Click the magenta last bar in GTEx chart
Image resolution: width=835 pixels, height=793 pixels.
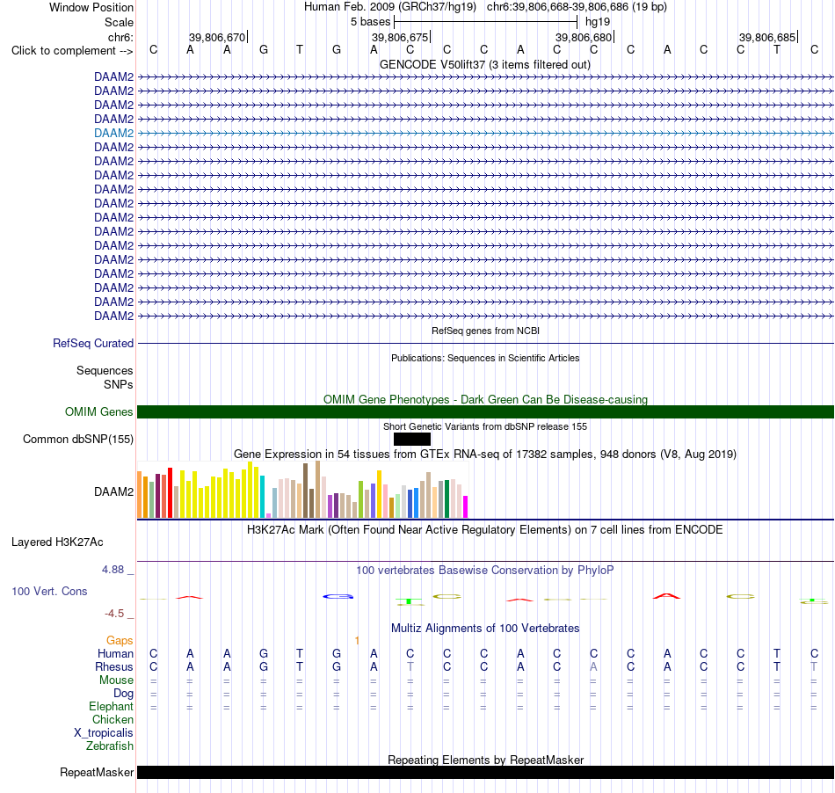[466, 507]
